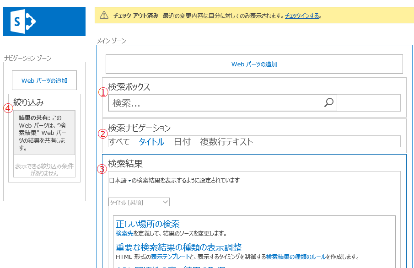Click the warning icon in the checkout bar

(104, 16)
